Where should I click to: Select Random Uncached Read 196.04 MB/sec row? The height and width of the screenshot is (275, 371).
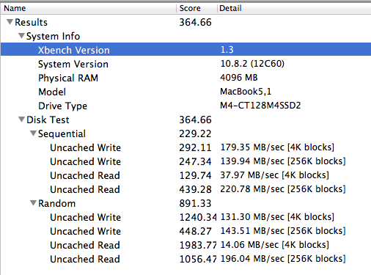185,259
